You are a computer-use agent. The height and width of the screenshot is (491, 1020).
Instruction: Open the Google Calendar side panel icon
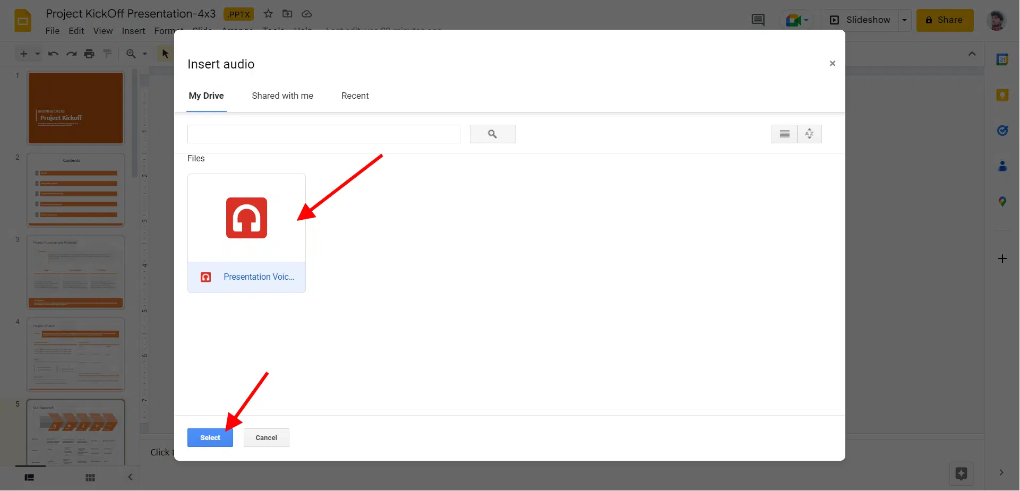point(1002,60)
